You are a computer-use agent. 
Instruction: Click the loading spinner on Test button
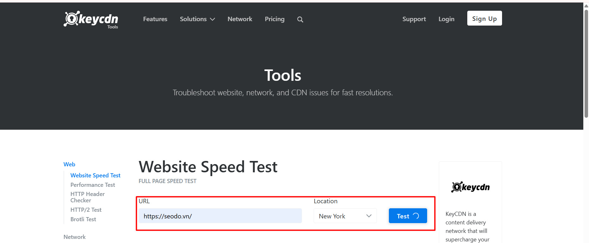click(x=416, y=216)
